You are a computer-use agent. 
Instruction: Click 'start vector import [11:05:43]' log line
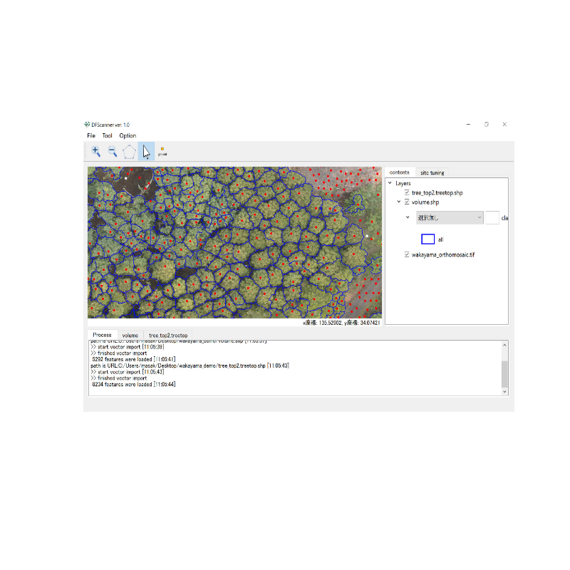pyautogui.click(x=128, y=372)
